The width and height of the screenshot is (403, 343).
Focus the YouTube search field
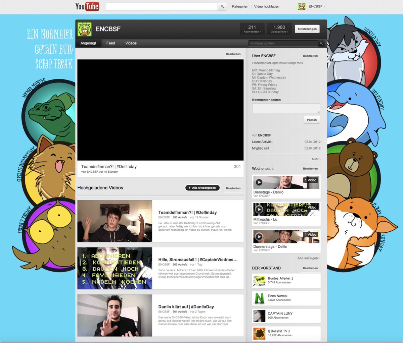click(162, 6)
